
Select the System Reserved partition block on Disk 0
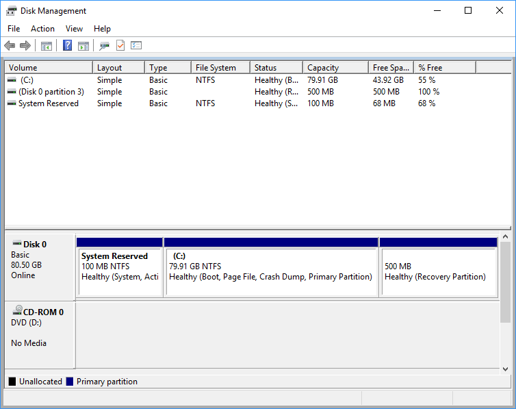(120, 267)
